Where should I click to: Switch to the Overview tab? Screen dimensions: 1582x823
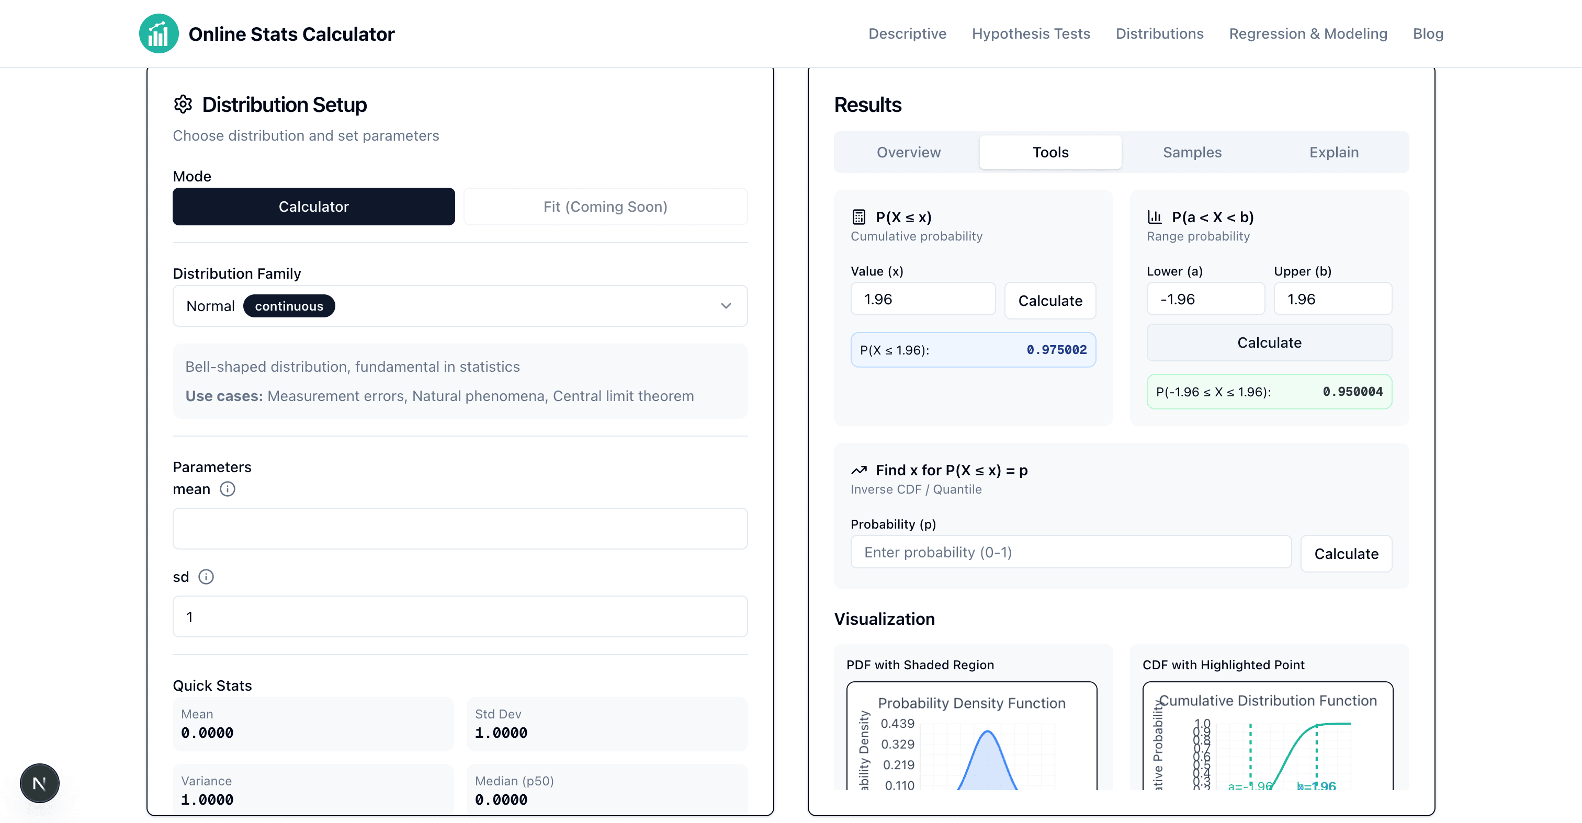(x=908, y=152)
